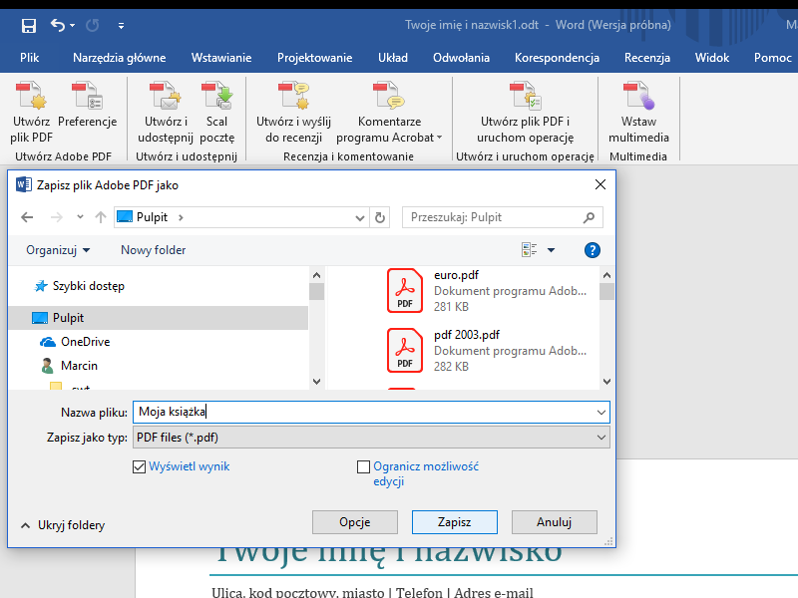Select the pdf 2003.pdf file
The height and width of the screenshot is (598, 798).
(x=487, y=351)
